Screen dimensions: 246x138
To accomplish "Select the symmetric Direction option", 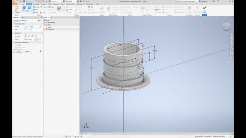I will pos(32,36).
